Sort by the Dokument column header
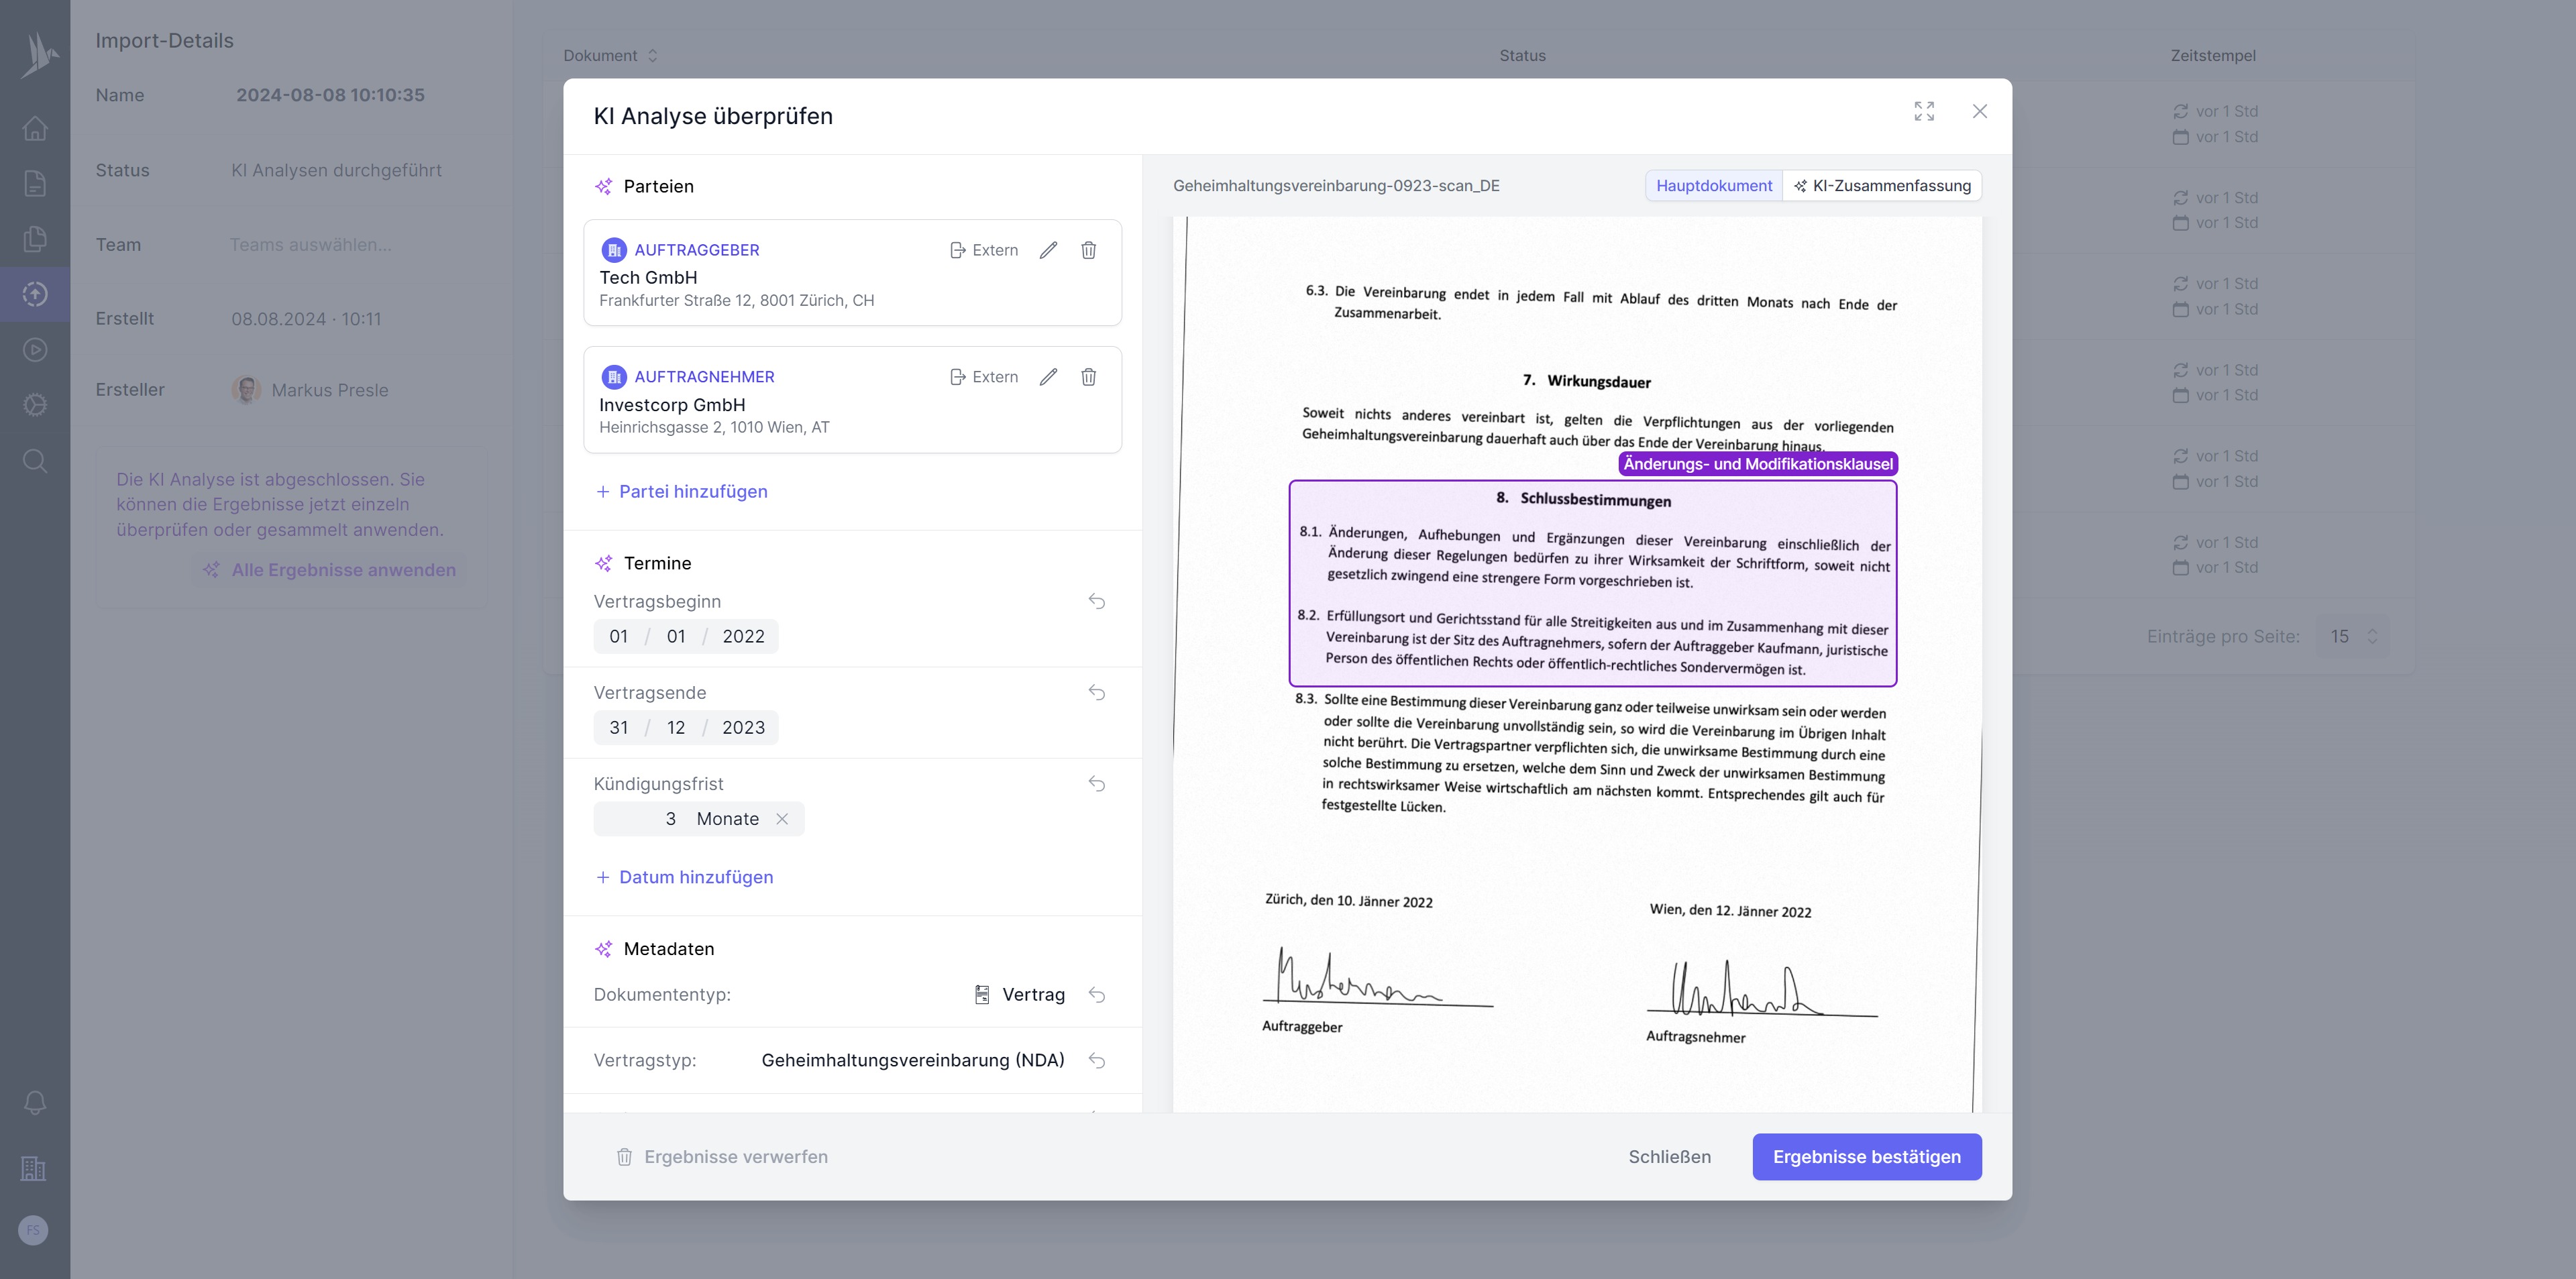Image resolution: width=2576 pixels, height=1279 pixels. tap(610, 56)
